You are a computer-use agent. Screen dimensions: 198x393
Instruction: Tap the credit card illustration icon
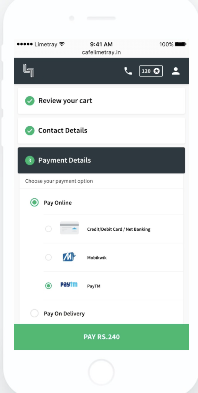[69, 228]
